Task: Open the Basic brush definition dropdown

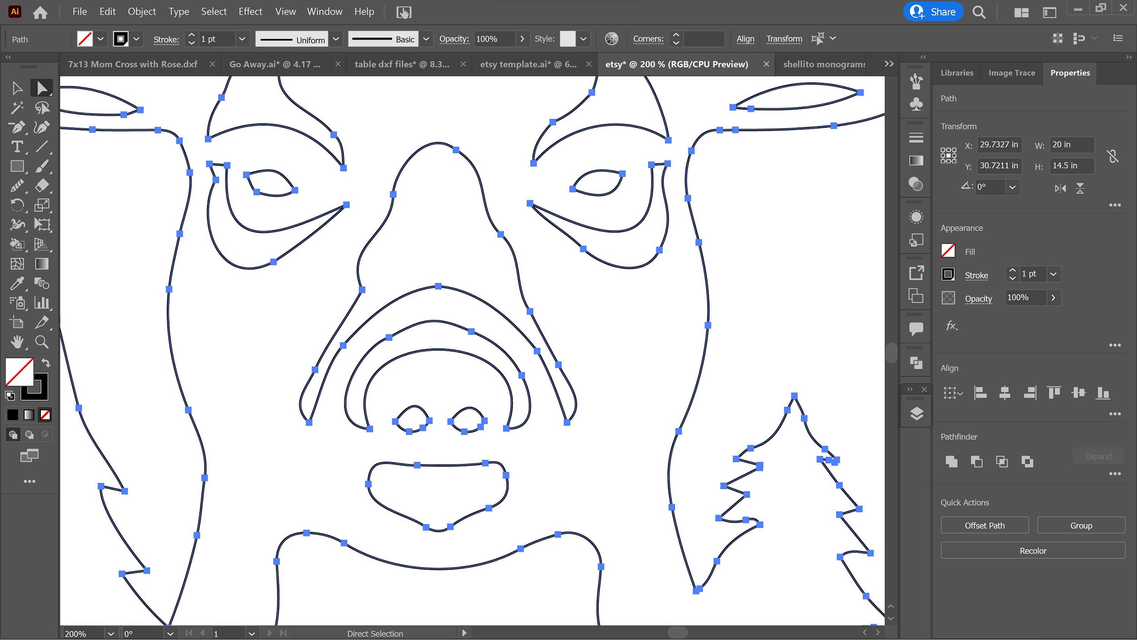Action: (426, 39)
